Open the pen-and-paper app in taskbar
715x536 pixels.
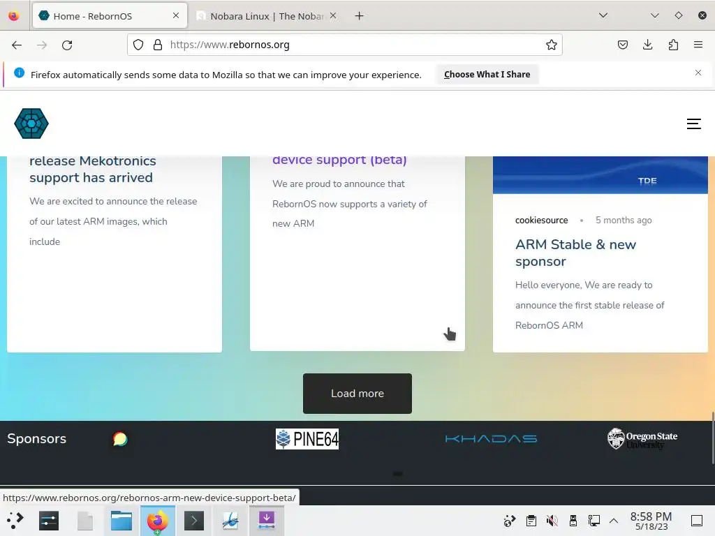click(230, 521)
